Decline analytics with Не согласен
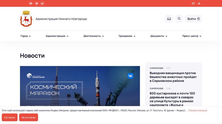The image size is (222, 124). pos(29,117)
